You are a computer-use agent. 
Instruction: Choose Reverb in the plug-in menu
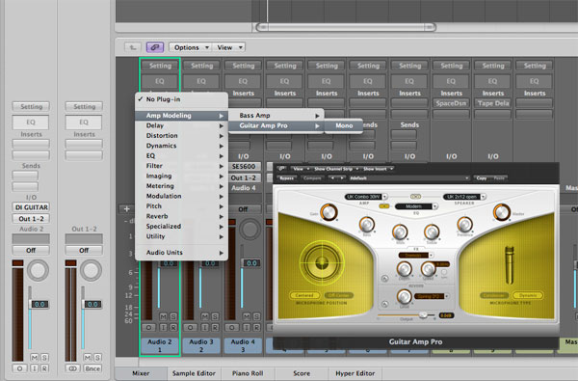tap(182, 216)
